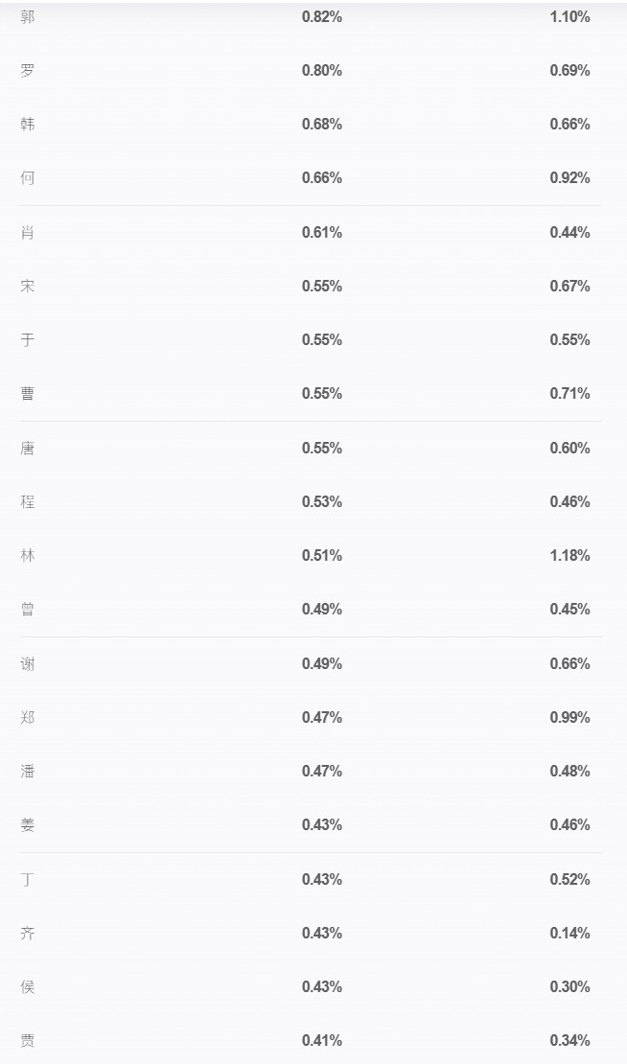
Task: Click the 0.68% value in the 韩 row
Action: [321, 125]
